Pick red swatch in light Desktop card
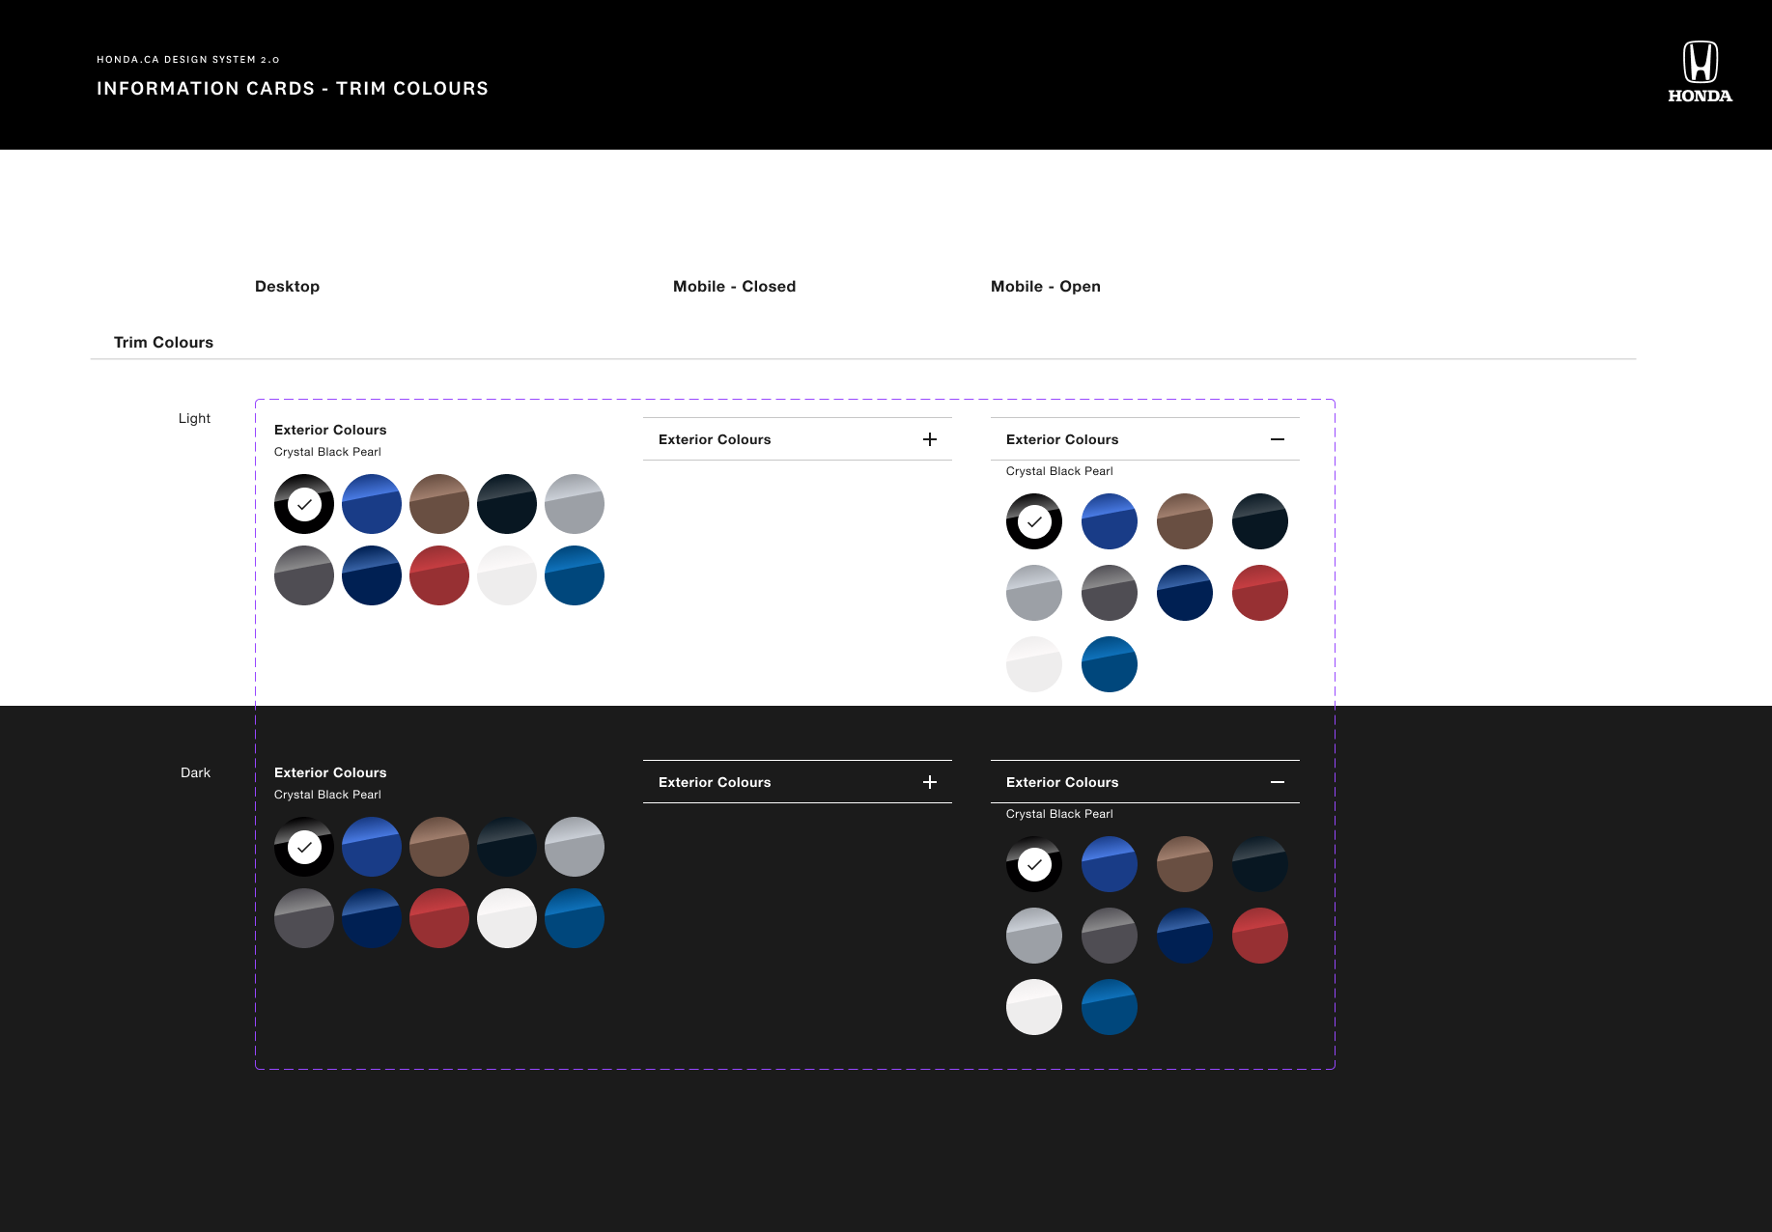The image size is (1772, 1232). 439,575
